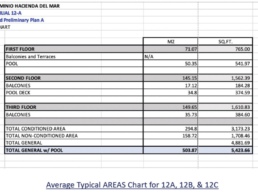Select the FIRST FLOOR label cell
Image resolution: width=258 pixels, height=193 pixels.
tap(74, 49)
